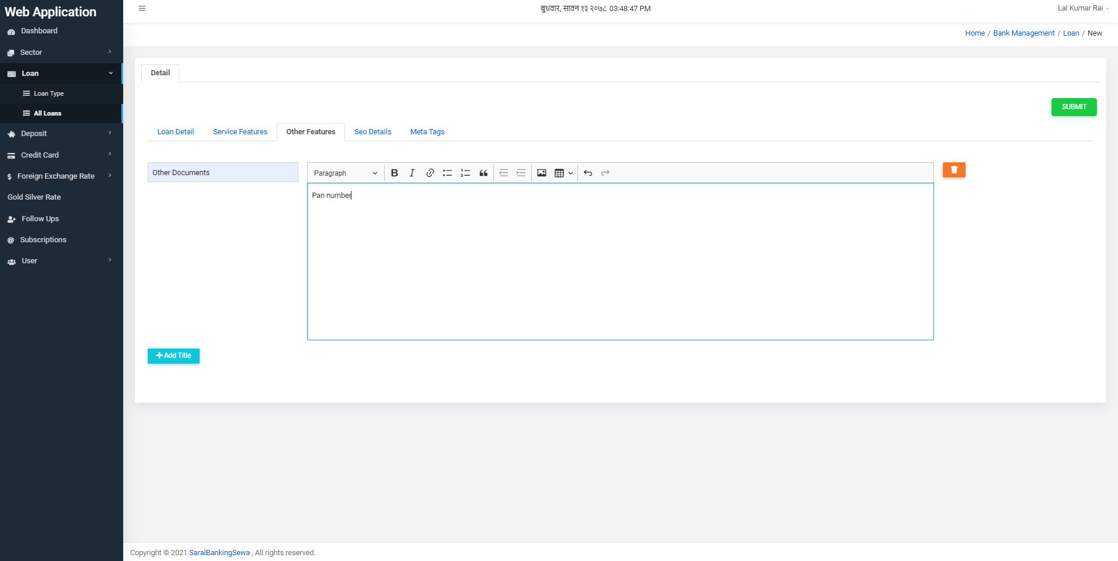Switch to Meta Tags tab

point(427,132)
